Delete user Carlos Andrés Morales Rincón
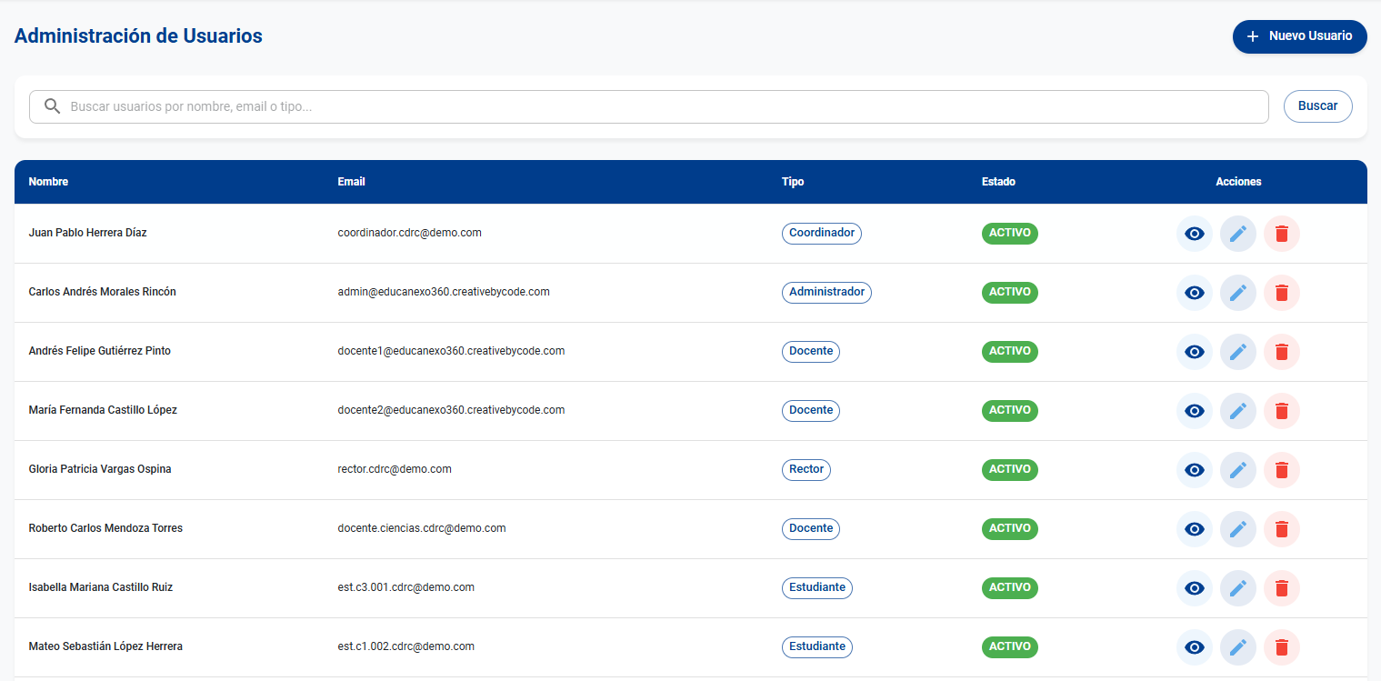The image size is (1381, 681). coord(1282,293)
